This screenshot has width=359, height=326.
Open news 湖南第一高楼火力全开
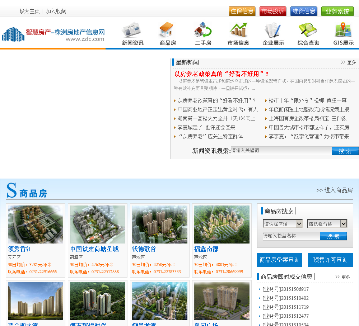point(216,118)
